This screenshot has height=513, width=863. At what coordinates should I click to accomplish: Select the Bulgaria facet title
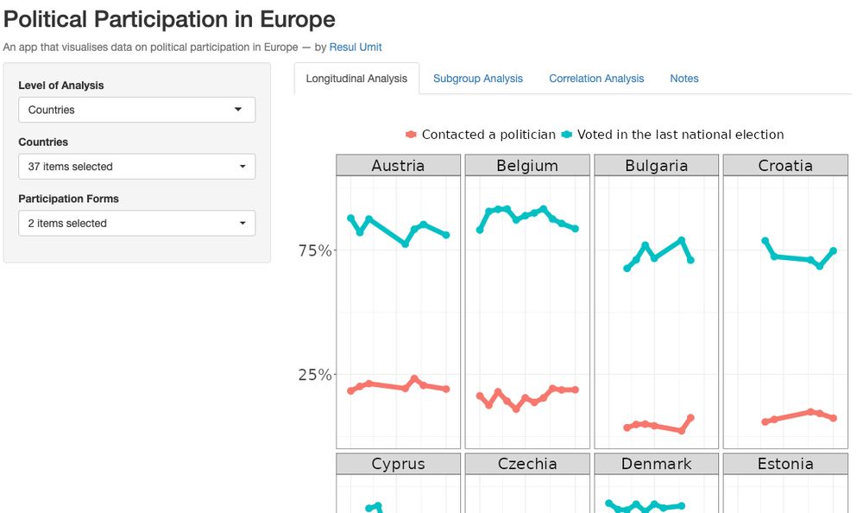pos(656,166)
